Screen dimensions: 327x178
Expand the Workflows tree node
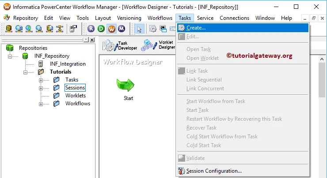click(41, 104)
